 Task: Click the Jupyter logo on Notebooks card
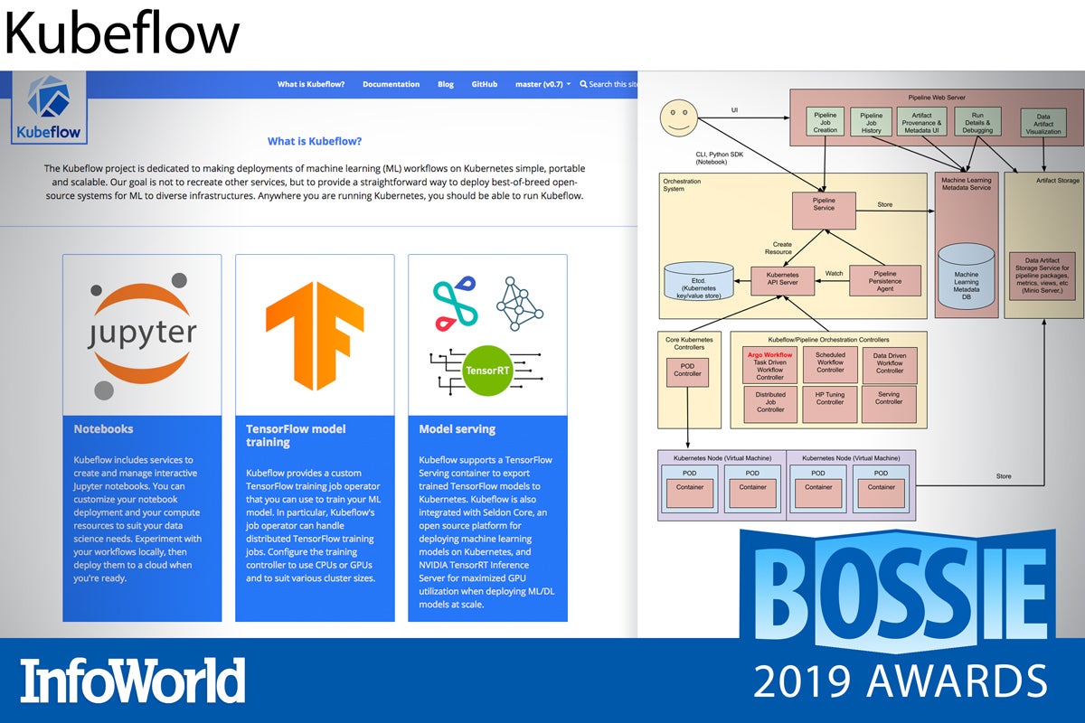coord(142,335)
